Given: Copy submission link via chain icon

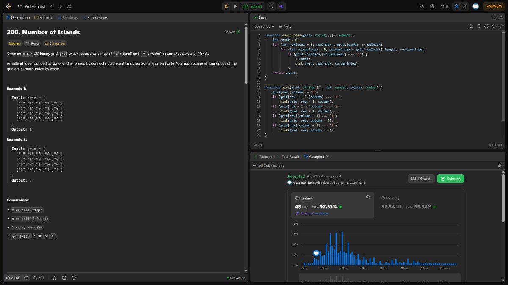Looking at the screenshot, I should [500, 166].
